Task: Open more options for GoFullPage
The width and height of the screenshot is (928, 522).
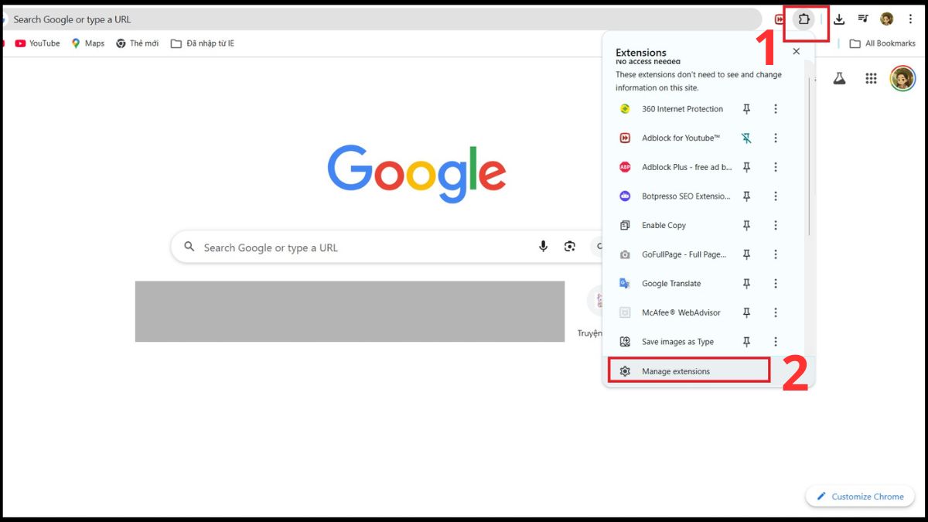Action: pos(776,254)
